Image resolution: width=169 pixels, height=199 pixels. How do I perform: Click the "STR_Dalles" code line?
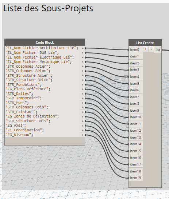pyautogui.click(x=19, y=93)
